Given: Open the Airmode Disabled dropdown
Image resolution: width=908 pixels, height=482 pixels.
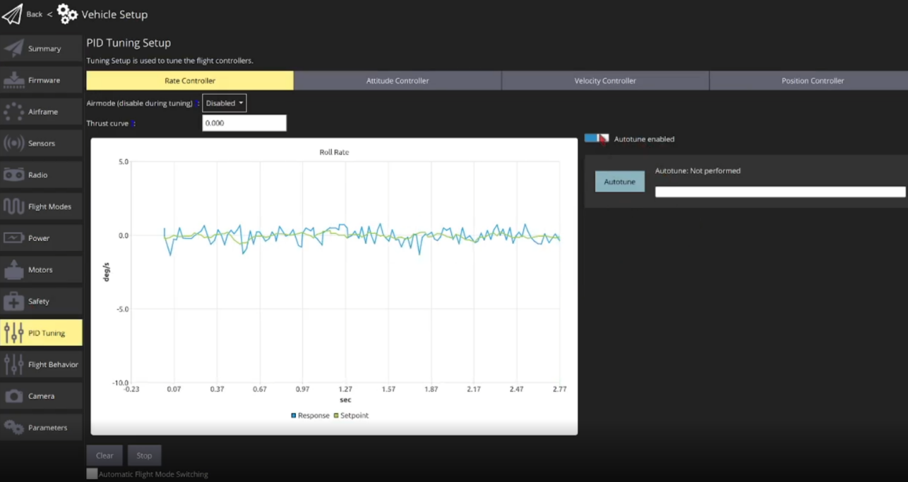Looking at the screenshot, I should click(x=225, y=104).
